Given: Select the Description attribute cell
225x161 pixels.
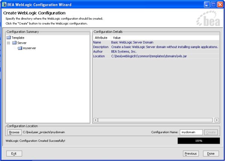Looking at the screenshot, I should point(101,47).
